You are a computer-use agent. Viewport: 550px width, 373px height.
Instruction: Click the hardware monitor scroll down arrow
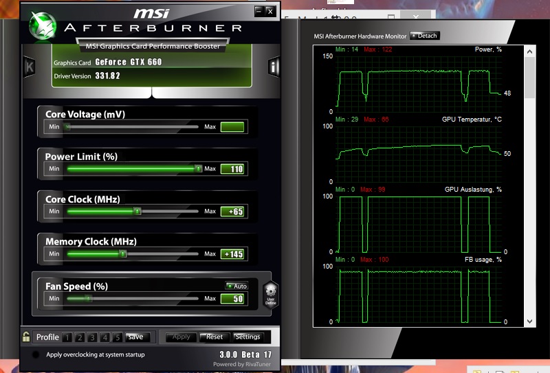(x=529, y=321)
